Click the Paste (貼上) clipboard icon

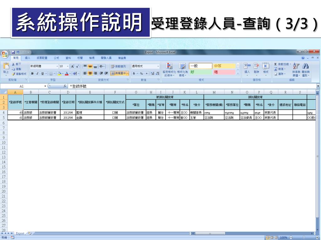click(6, 66)
